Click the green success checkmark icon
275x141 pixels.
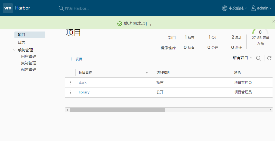[120, 24]
